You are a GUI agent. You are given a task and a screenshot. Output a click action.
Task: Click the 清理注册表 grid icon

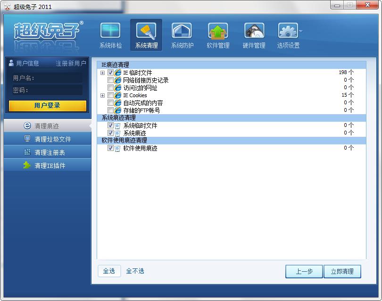[27, 152]
